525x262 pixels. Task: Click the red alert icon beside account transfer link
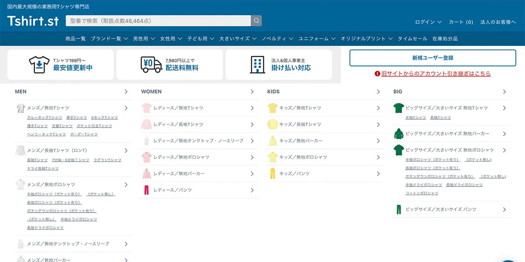[378, 74]
